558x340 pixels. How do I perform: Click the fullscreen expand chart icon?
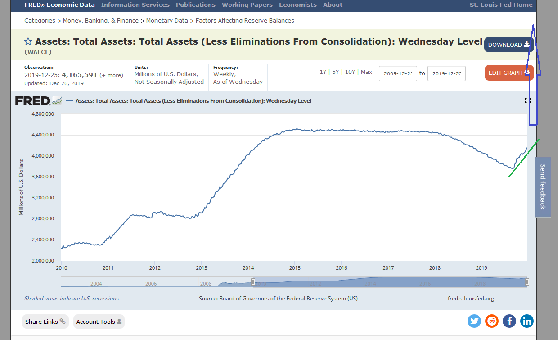(527, 100)
